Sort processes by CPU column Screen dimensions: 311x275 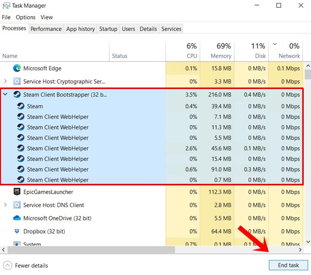pyautogui.click(x=182, y=51)
